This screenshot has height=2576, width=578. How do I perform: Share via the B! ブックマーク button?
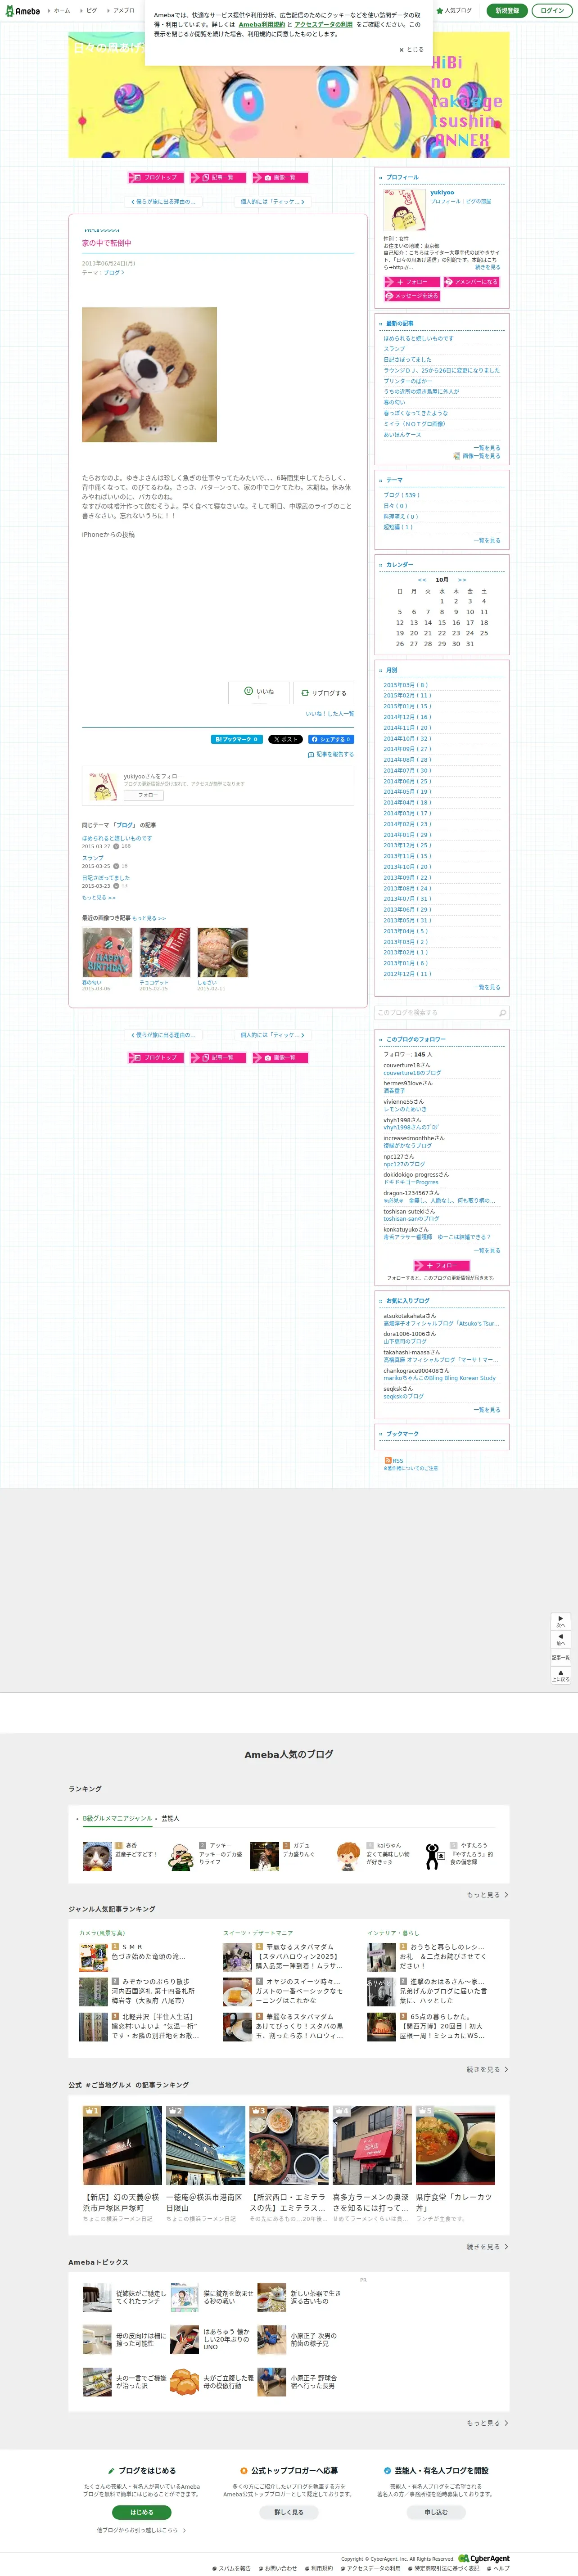pos(237,739)
